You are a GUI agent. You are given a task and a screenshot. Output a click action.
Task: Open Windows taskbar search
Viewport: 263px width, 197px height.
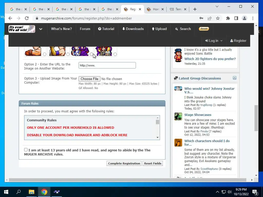(18, 192)
